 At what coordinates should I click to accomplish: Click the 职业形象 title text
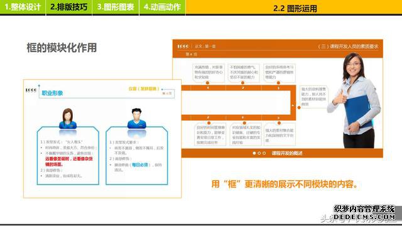(52, 93)
